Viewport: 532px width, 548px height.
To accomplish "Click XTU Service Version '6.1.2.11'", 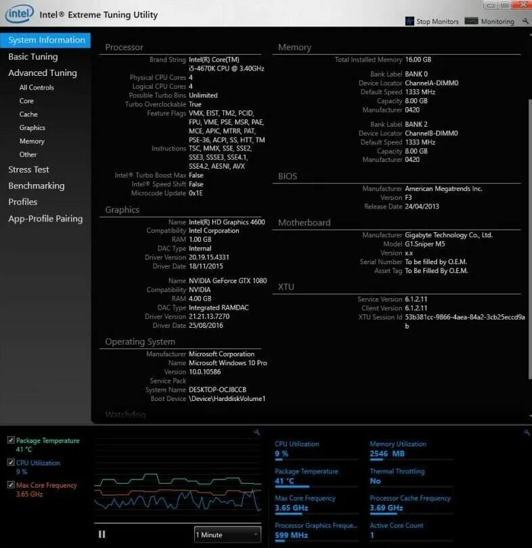I will pyautogui.click(x=416, y=299).
